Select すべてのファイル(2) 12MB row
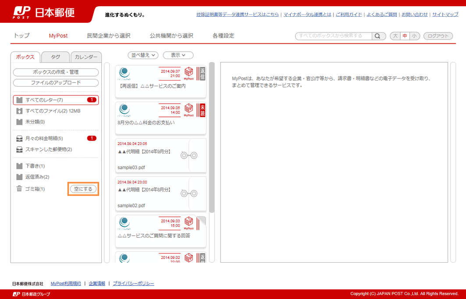The image size is (466, 299). tap(56, 111)
